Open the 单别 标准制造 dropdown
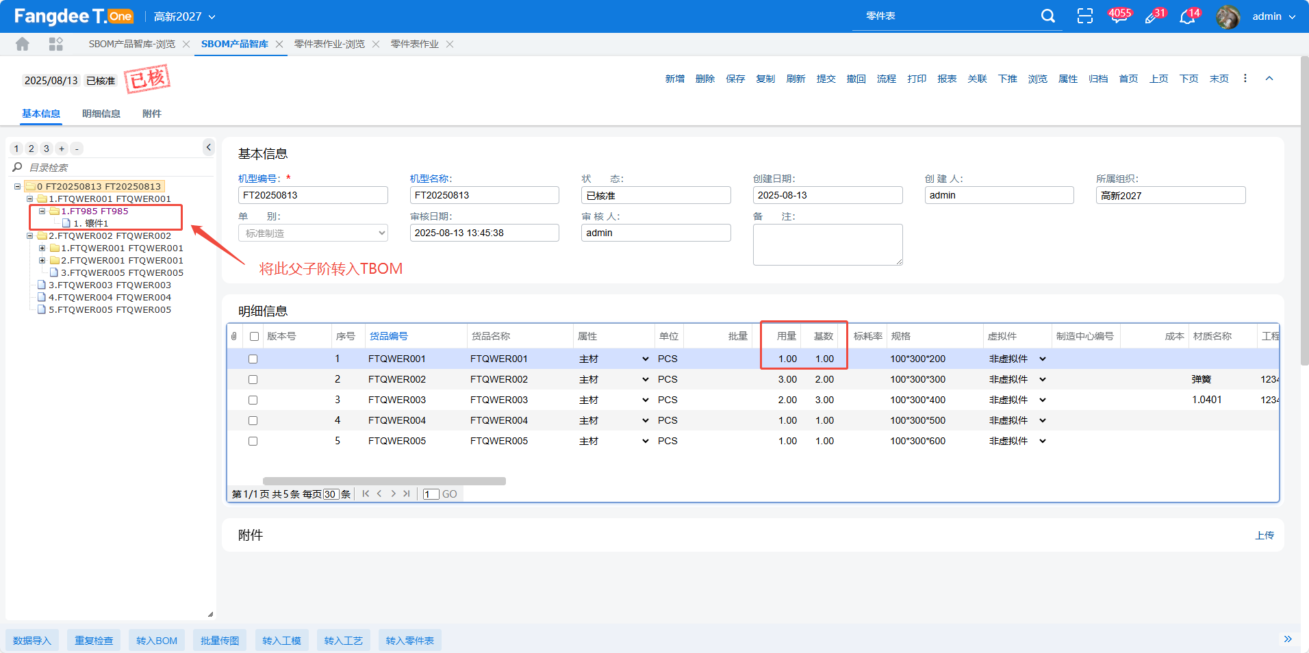 tap(313, 233)
